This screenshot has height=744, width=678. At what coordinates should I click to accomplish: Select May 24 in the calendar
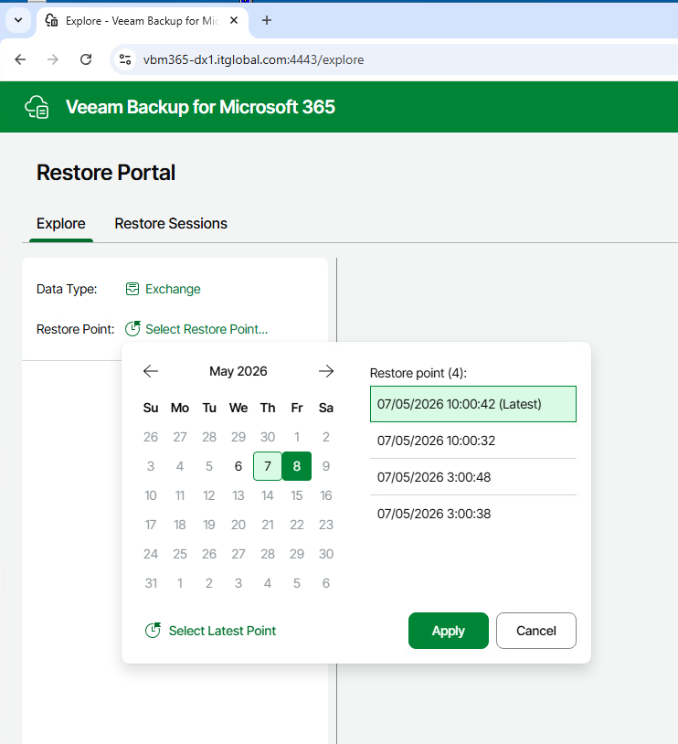click(x=151, y=554)
